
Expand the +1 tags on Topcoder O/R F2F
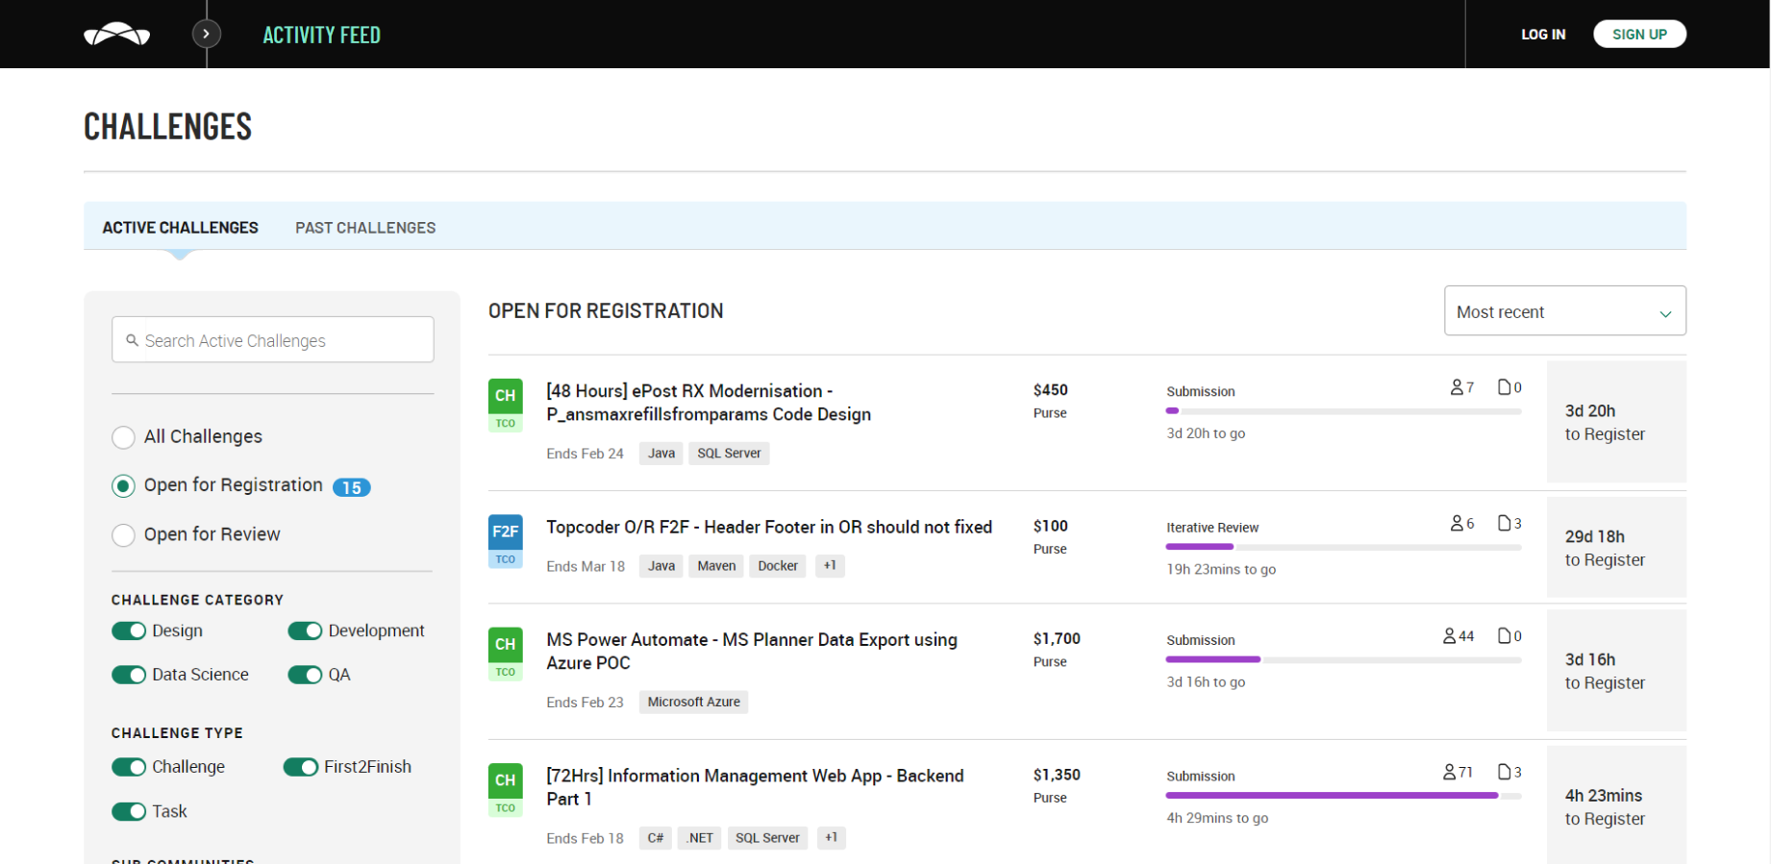click(x=830, y=566)
